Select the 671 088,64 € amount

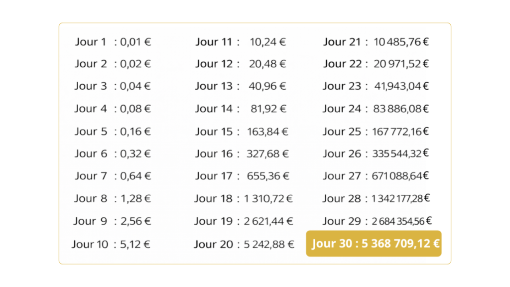(x=400, y=176)
